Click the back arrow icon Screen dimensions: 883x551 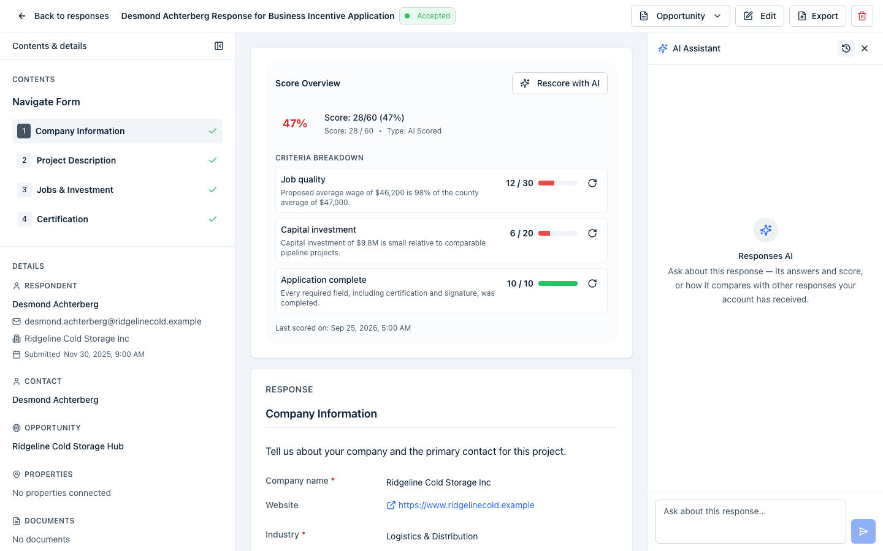click(22, 16)
